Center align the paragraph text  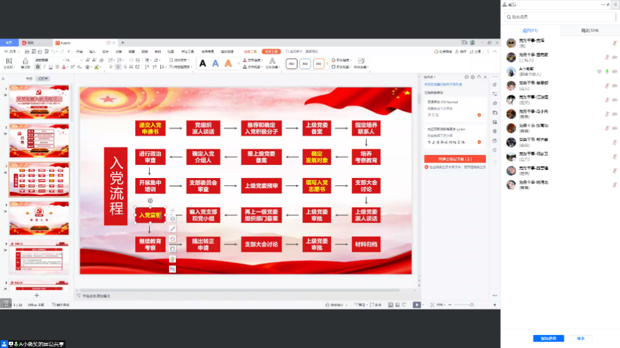pos(118,67)
